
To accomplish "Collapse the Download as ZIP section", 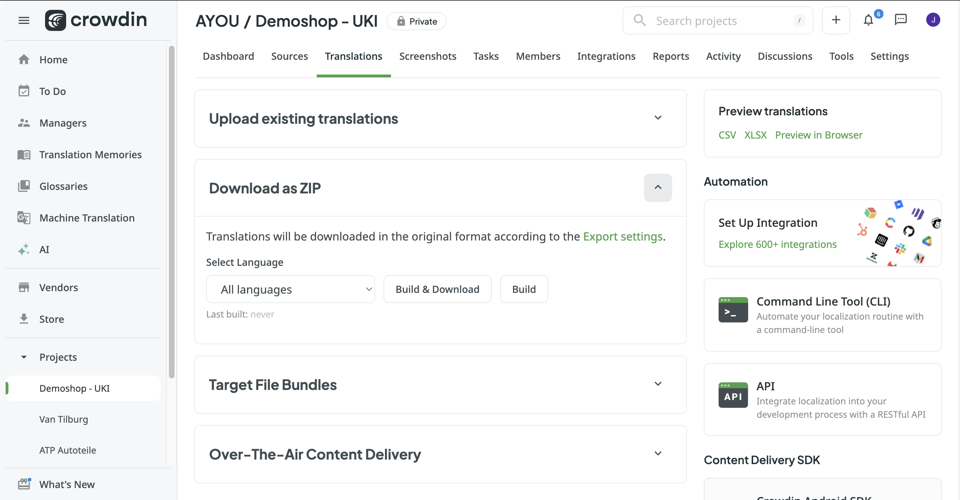I will [x=658, y=188].
